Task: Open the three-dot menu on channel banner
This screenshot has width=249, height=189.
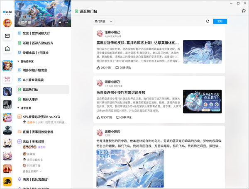Action: click(66, 22)
